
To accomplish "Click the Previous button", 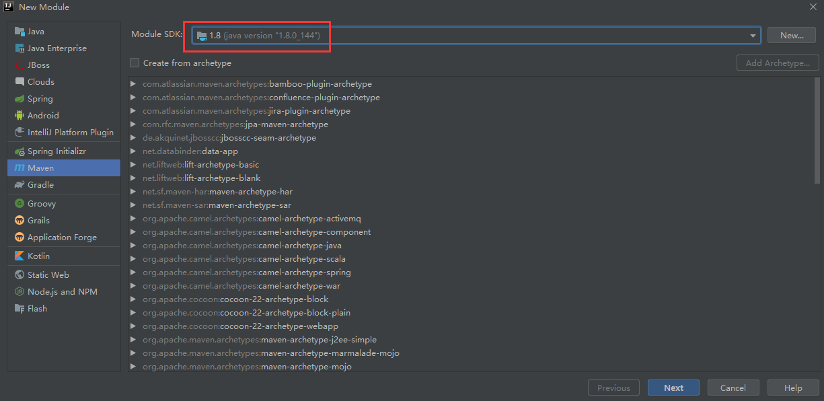I will click(x=613, y=388).
